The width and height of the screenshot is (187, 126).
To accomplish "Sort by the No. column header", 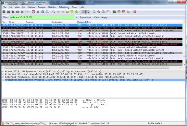I will click(x=4, y=22).
